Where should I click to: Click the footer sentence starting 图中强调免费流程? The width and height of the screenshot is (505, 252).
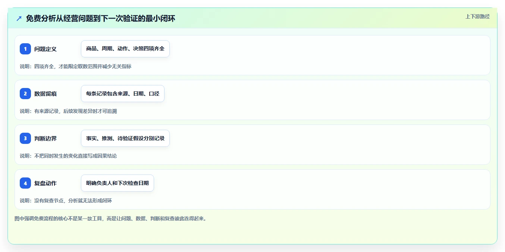point(110,218)
